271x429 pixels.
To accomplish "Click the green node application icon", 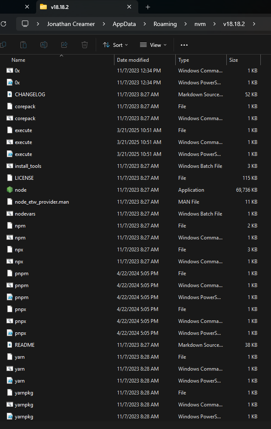I will click(x=10, y=190).
